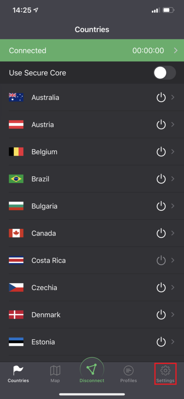Tap the green Connected status banner
Screen dimensions: 184x399
click(x=92, y=50)
